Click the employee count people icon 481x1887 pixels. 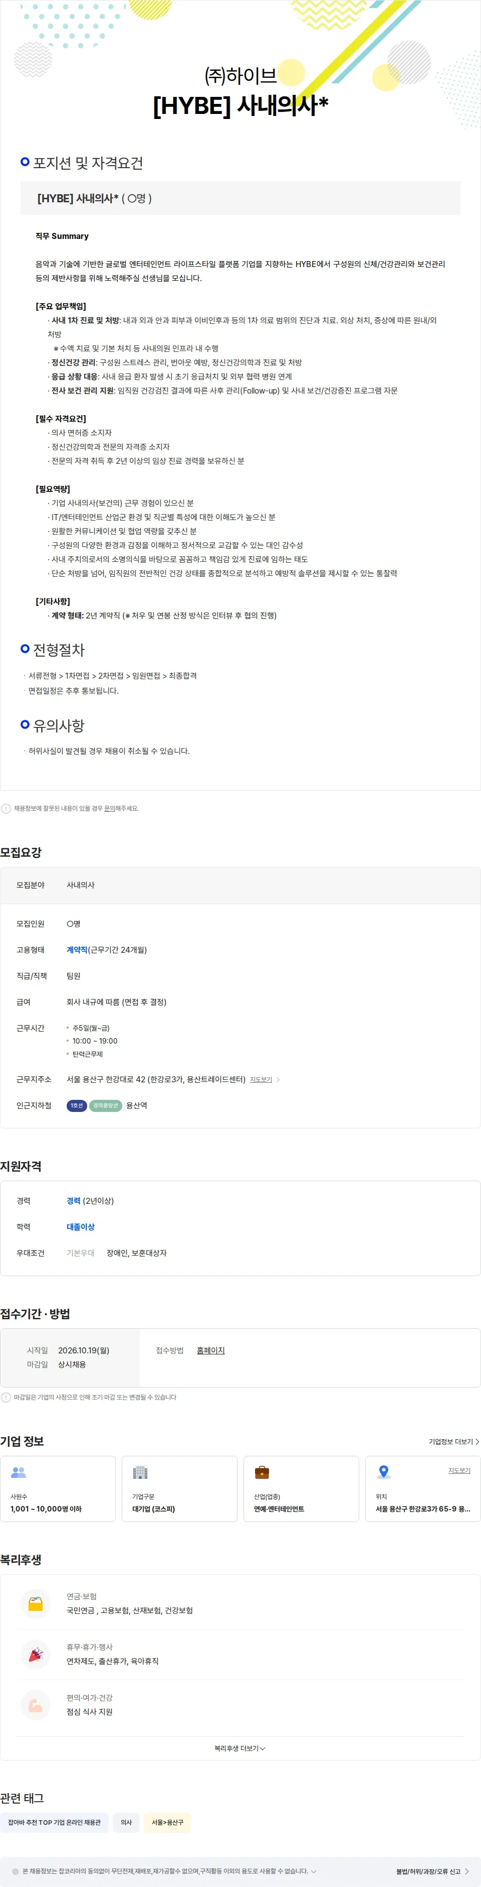(x=18, y=1472)
